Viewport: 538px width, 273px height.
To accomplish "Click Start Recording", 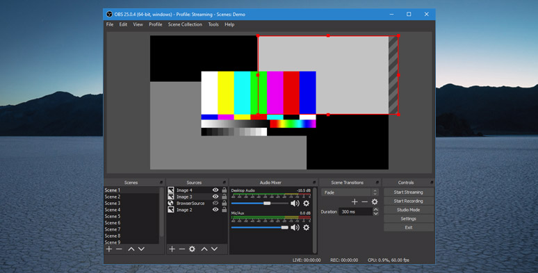I will pyautogui.click(x=409, y=201).
